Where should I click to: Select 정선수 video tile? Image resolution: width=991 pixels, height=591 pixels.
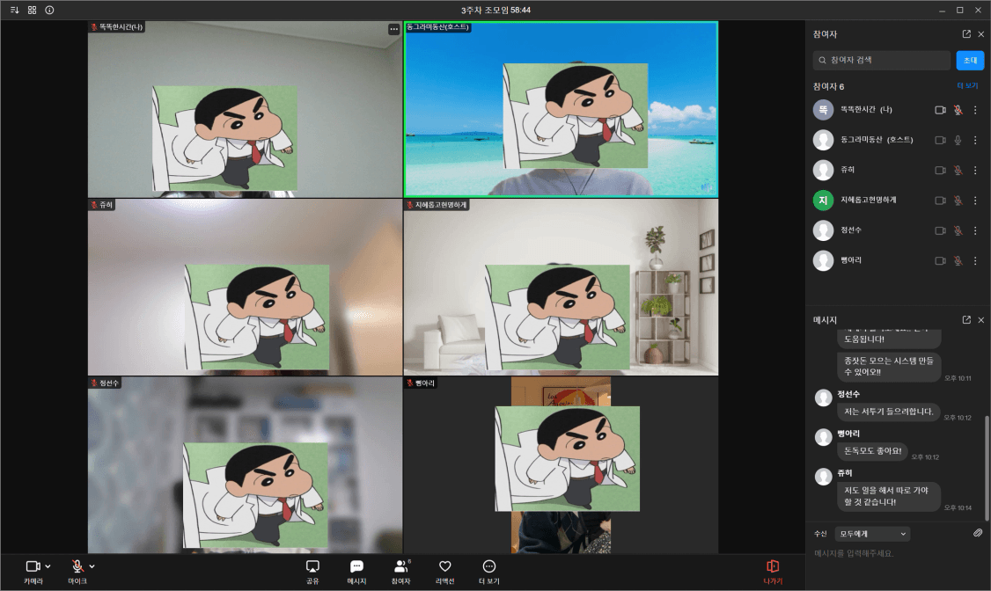(x=246, y=465)
